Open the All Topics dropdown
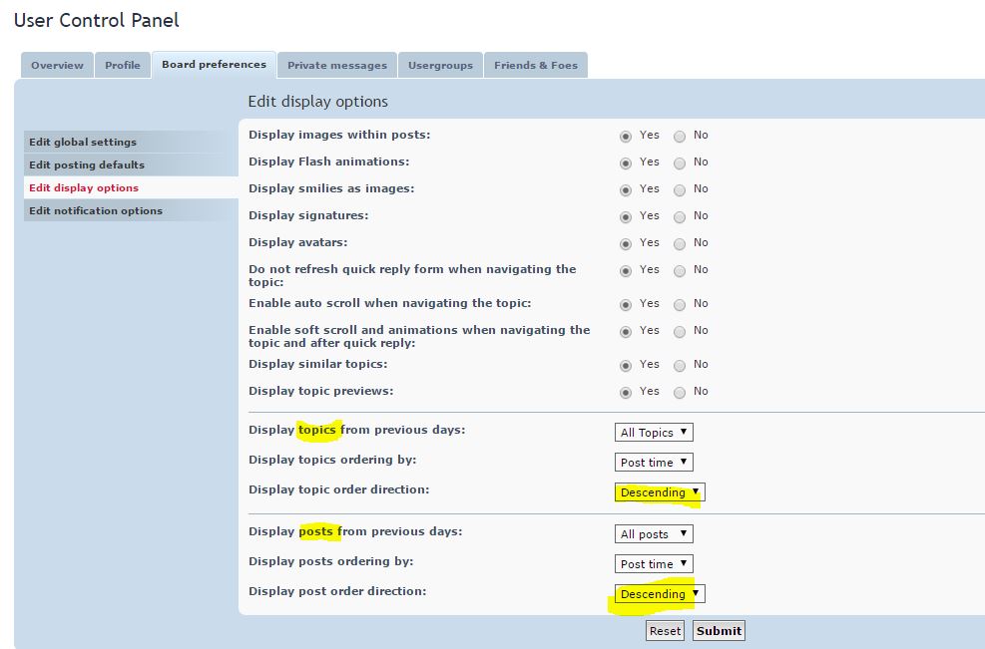Image resolution: width=985 pixels, height=649 pixels. [654, 433]
